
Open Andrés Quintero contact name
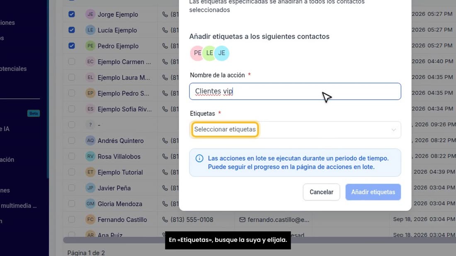tap(121, 141)
